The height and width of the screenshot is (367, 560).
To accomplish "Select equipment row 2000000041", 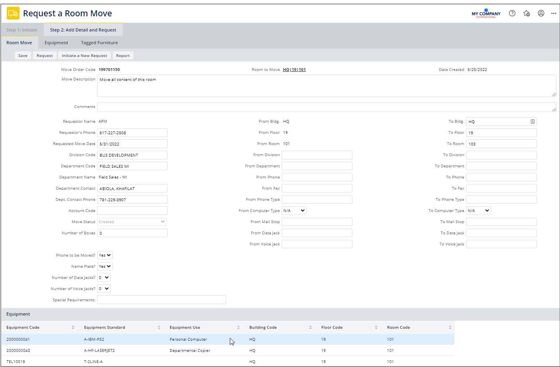I will 228,340.
